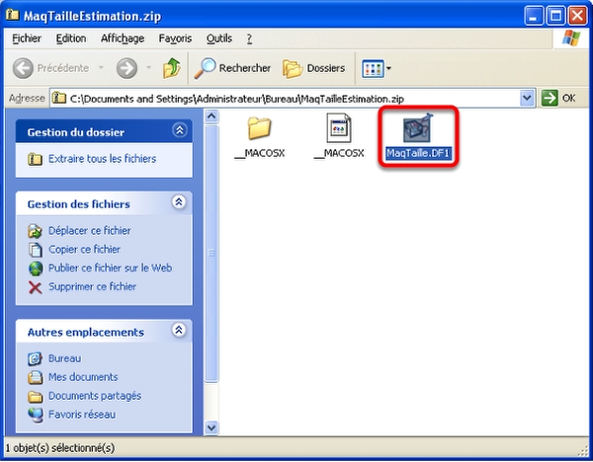This screenshot has width=593, height=462.
Task: Click the Bureau desktop icon
Action: coord(36,359)
